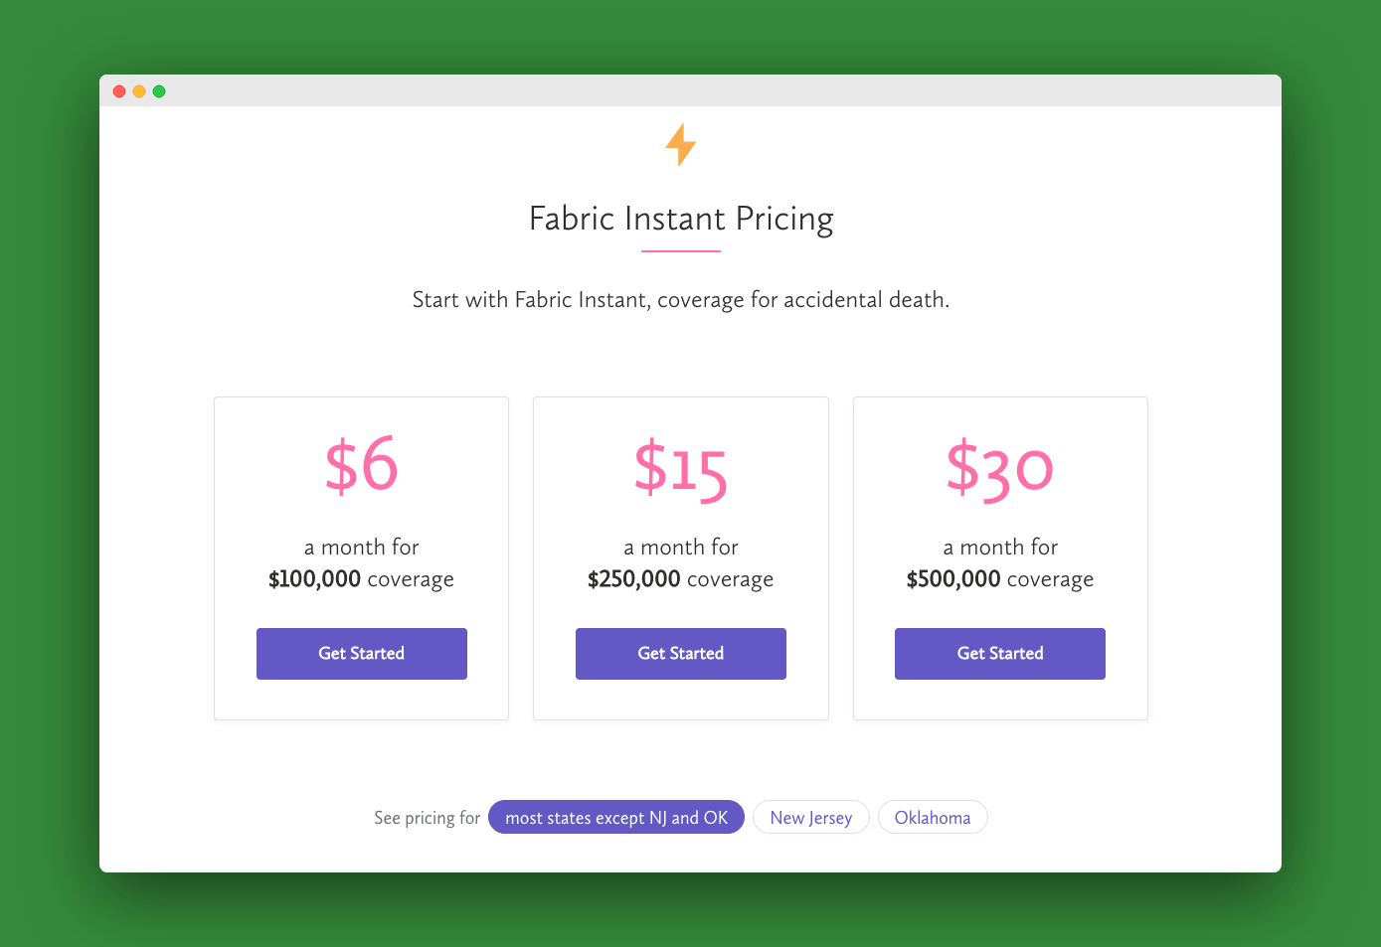Click the $500,000 coverage label
Screen dimensions: 1381x947
coord(999,578)
